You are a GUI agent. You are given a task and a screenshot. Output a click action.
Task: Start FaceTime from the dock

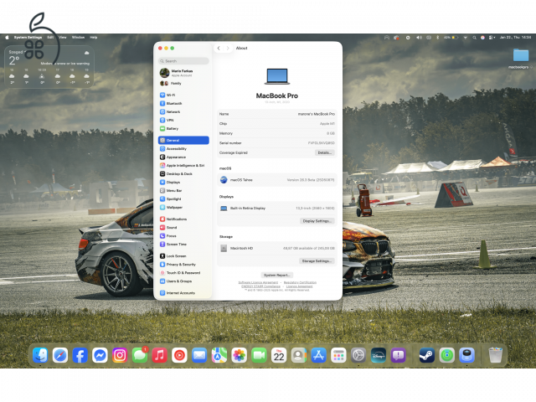[259, 355]
